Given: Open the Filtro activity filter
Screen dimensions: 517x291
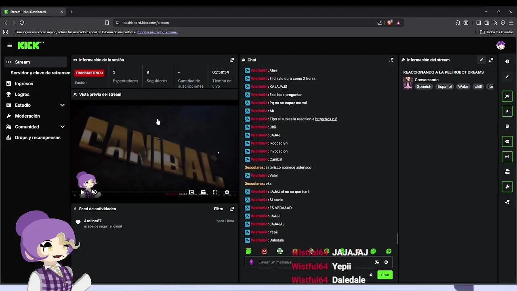Looking at the screenshot, I should (219, 209).
